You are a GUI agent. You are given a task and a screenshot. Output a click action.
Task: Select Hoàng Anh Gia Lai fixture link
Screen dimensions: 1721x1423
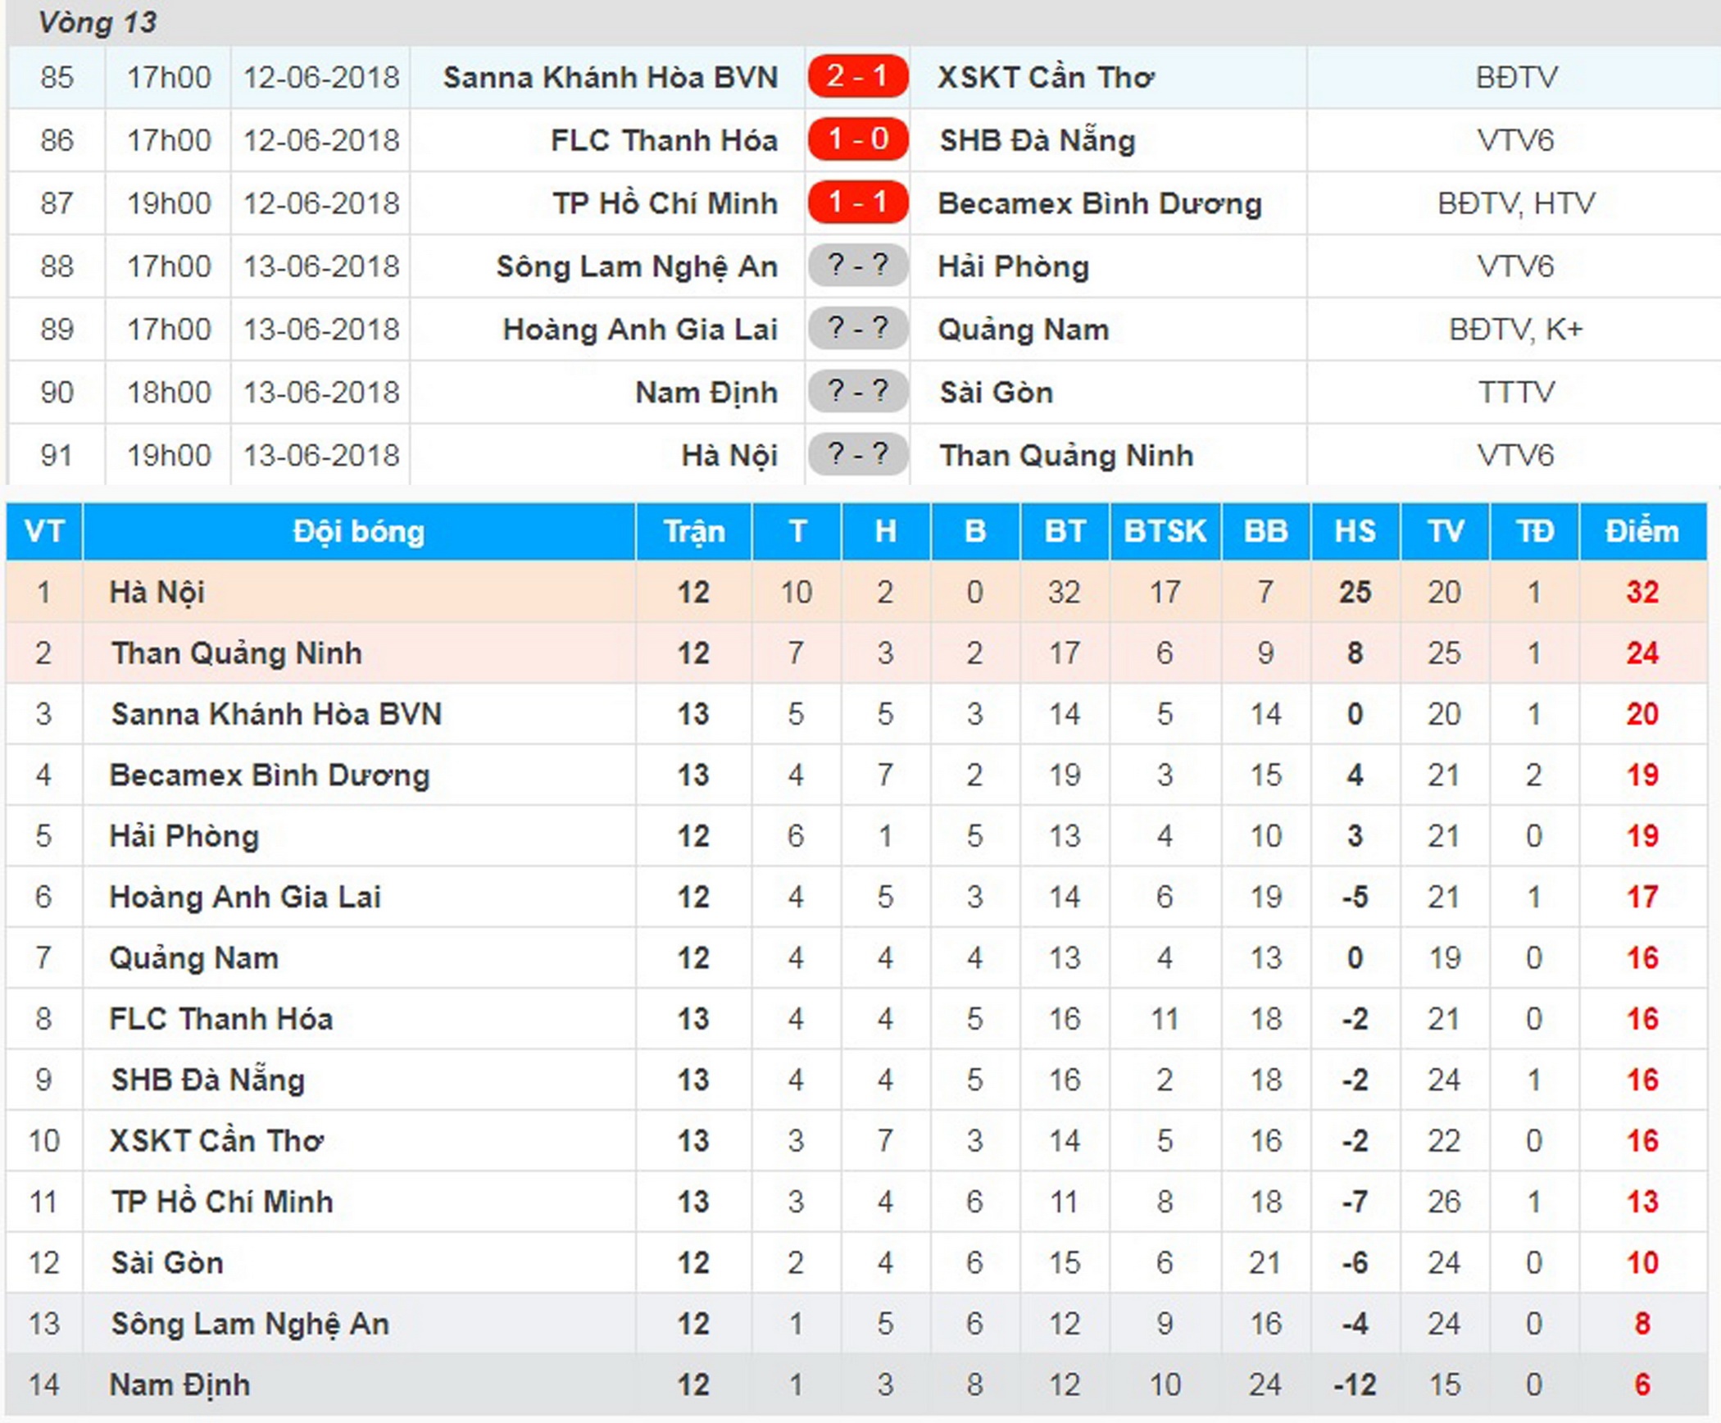[639, 330]
